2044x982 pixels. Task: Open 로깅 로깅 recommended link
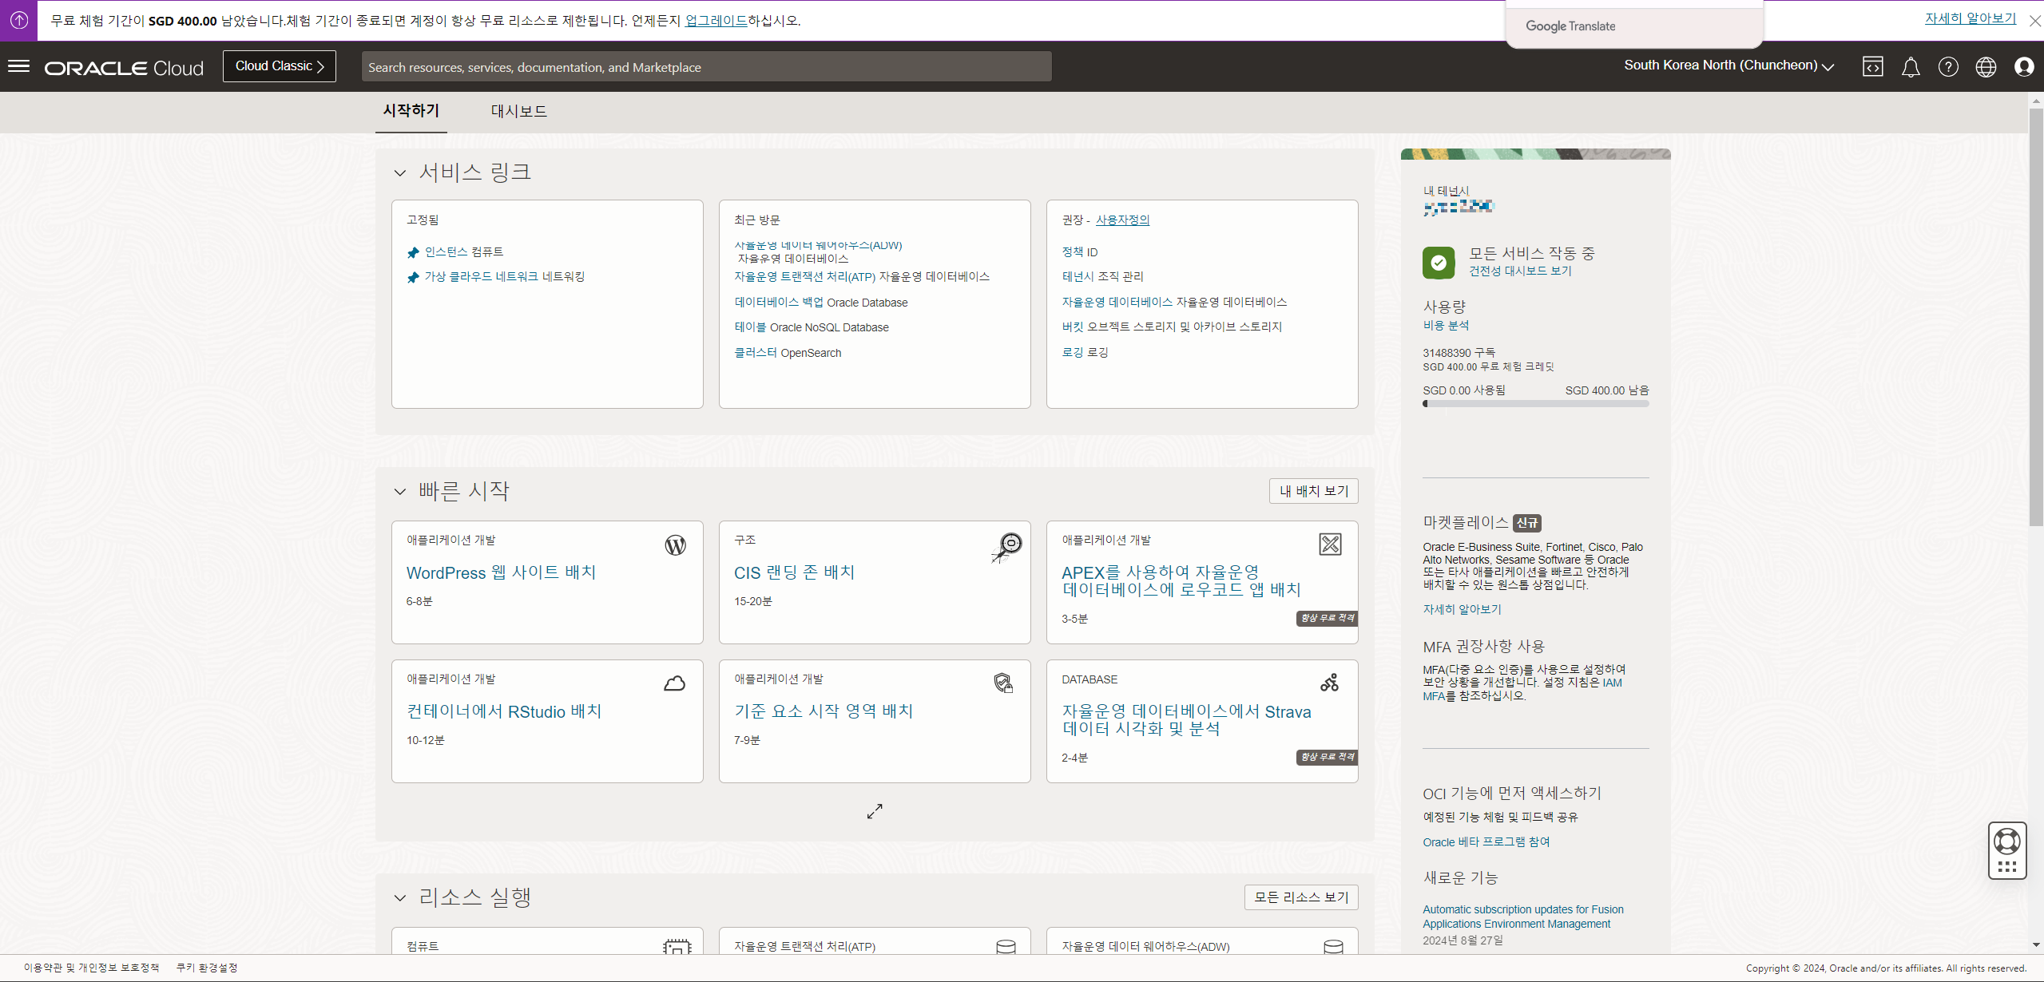click(x=1085, y=352)
